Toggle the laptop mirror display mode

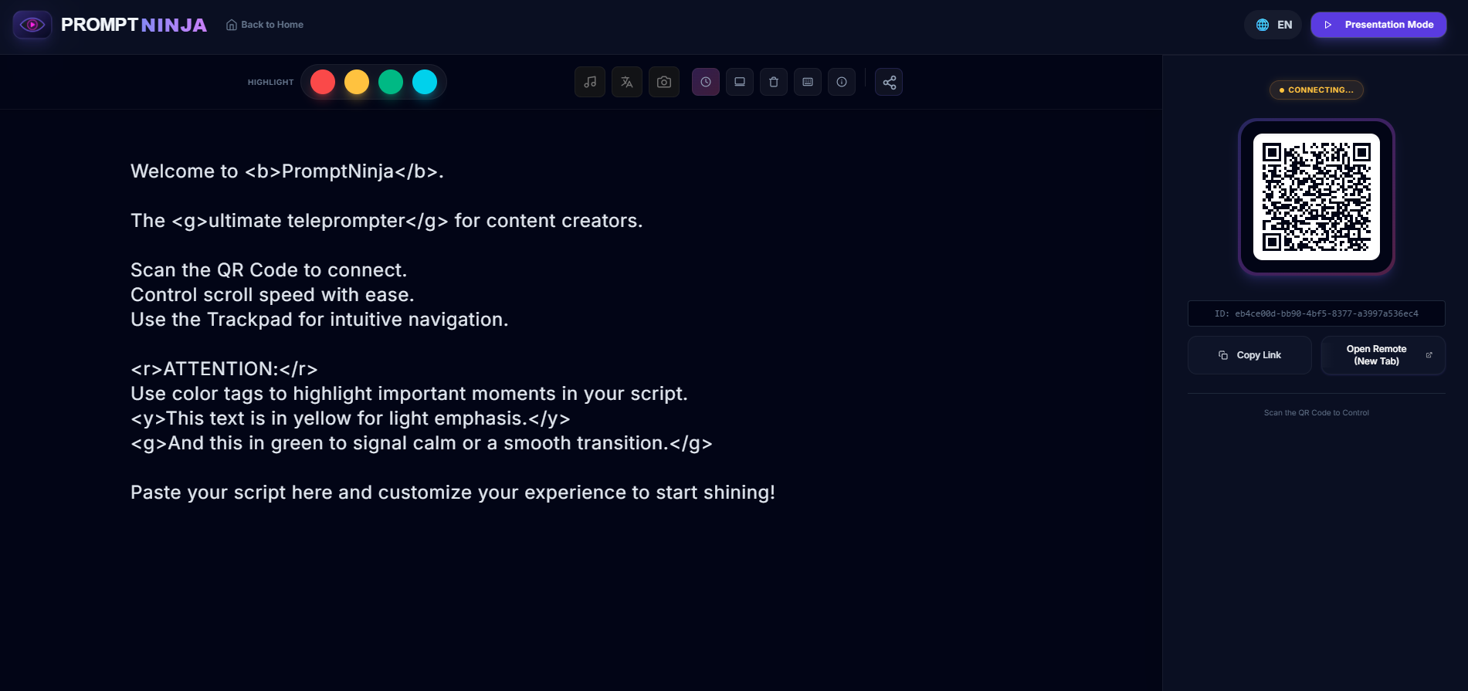739,82
